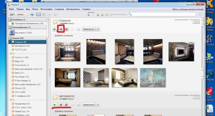This screenshot has height=116, width=215.
Task: Click the star icon in Спальни toolbar
Action: 72,29
